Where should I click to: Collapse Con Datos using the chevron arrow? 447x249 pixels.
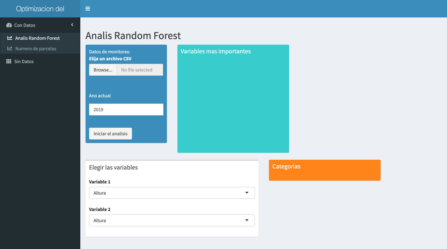pos(72,25)
